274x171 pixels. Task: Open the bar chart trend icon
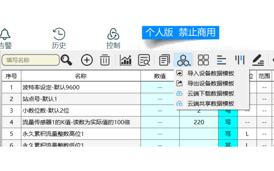[x=126, y=60]
